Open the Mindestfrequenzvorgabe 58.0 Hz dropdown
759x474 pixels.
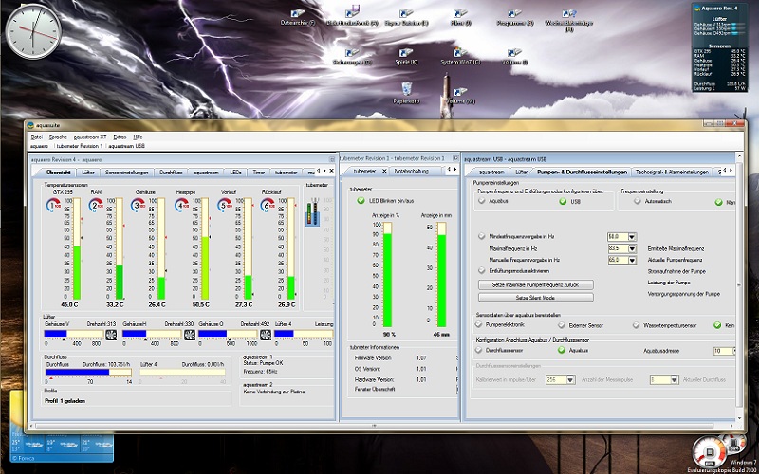[631, 236]
